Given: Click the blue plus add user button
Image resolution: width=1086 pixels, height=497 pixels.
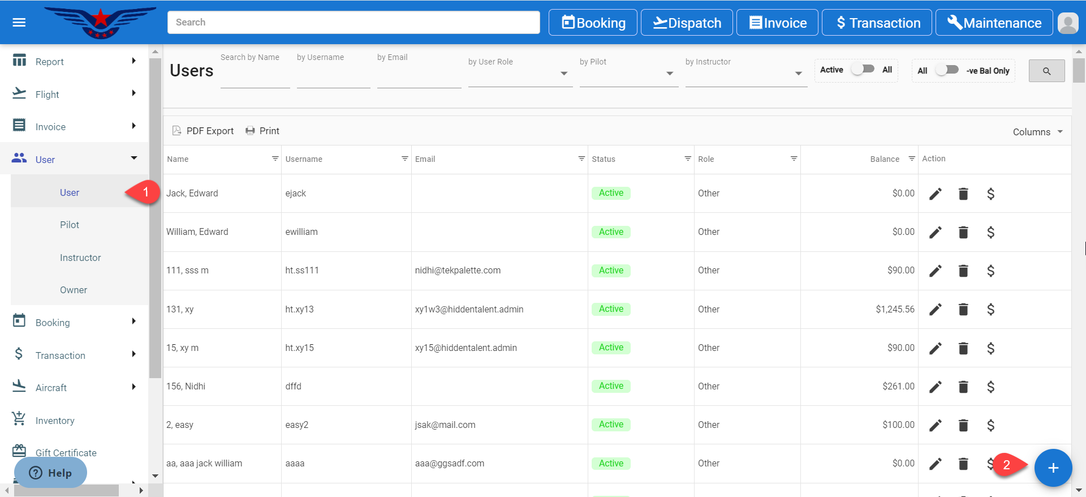Looking at the screenshot, I should click(1053, 468).
